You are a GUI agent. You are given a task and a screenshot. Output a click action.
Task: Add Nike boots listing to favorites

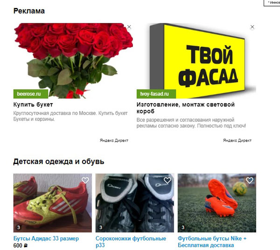pos(250,180)
